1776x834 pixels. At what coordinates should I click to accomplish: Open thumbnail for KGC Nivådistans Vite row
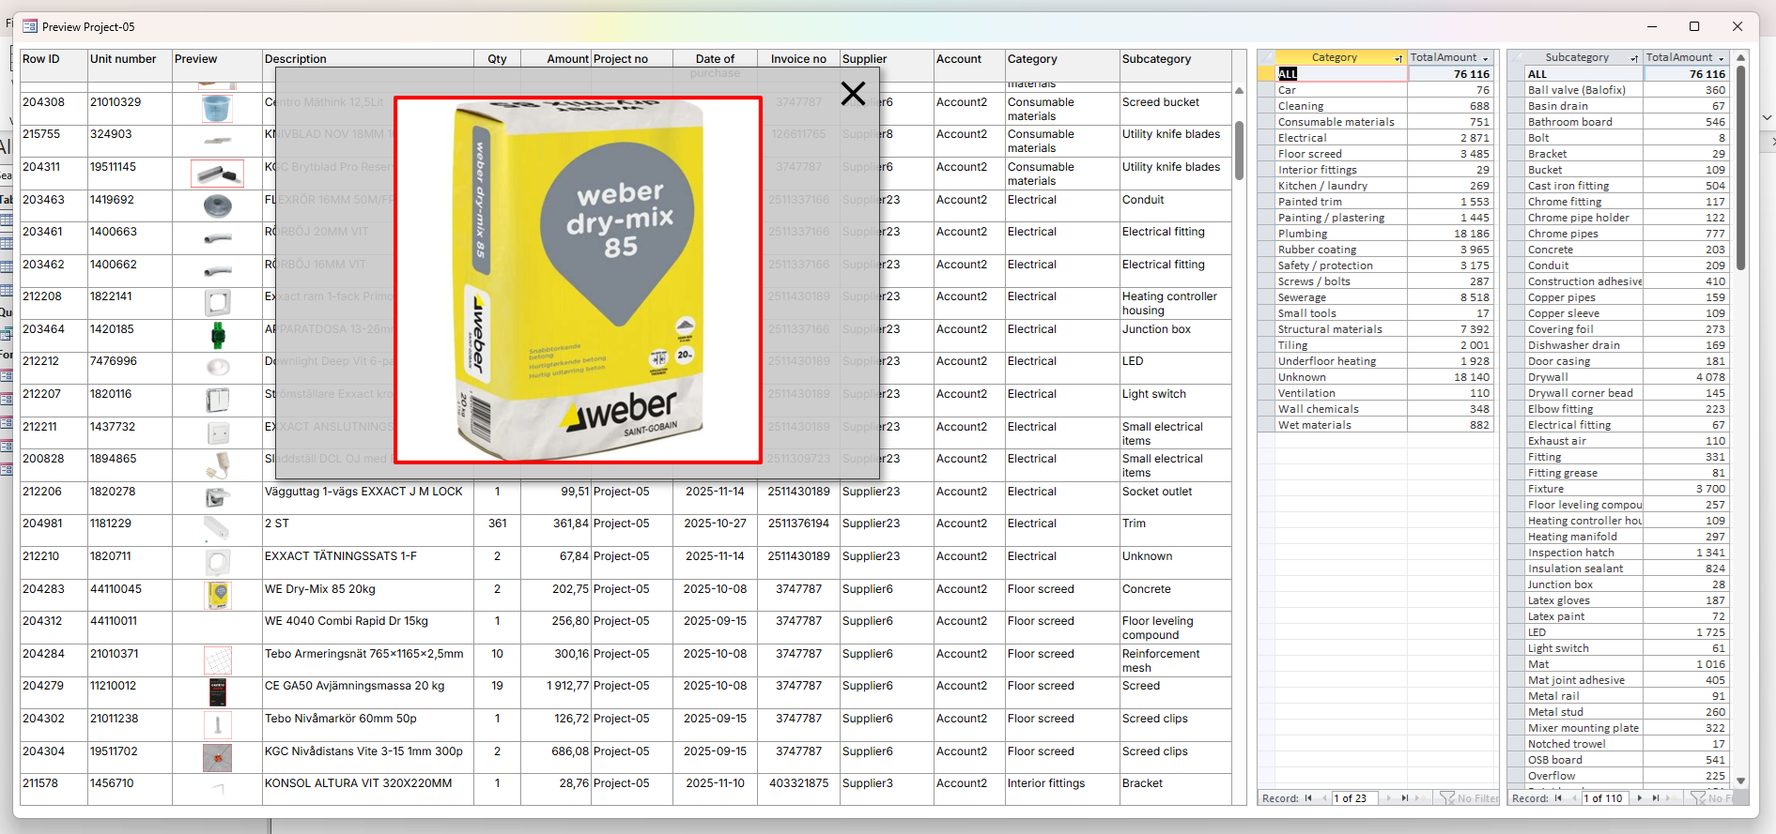coord(217,757)
